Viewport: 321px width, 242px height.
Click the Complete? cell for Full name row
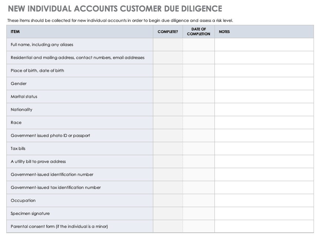click(168, 45)
